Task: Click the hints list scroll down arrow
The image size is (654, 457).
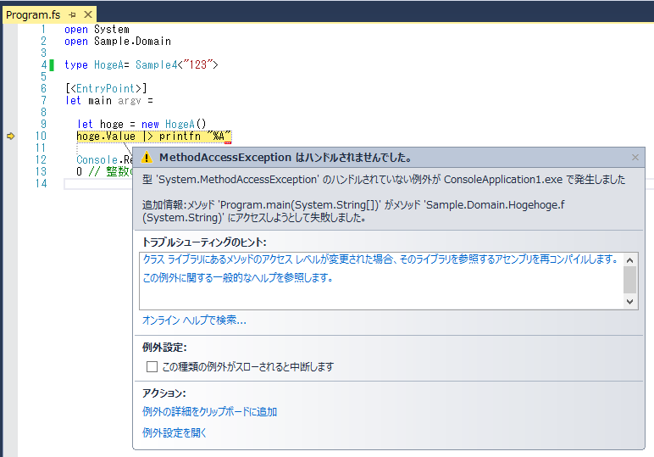Action: tap(629, 301)
